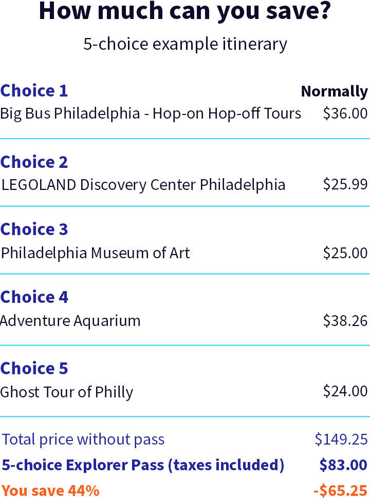Image resolution: width=370 pixels, height=499 pixels.
Task: Click the $25.00 price
Action: (345, 253)
